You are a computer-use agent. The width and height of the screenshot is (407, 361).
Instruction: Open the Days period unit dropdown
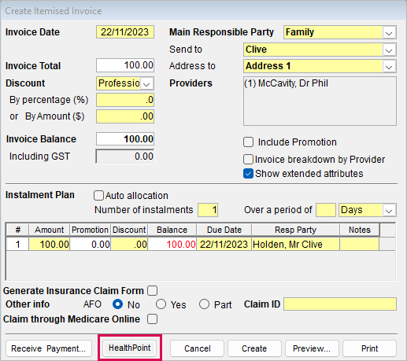(x=389, y=210)
